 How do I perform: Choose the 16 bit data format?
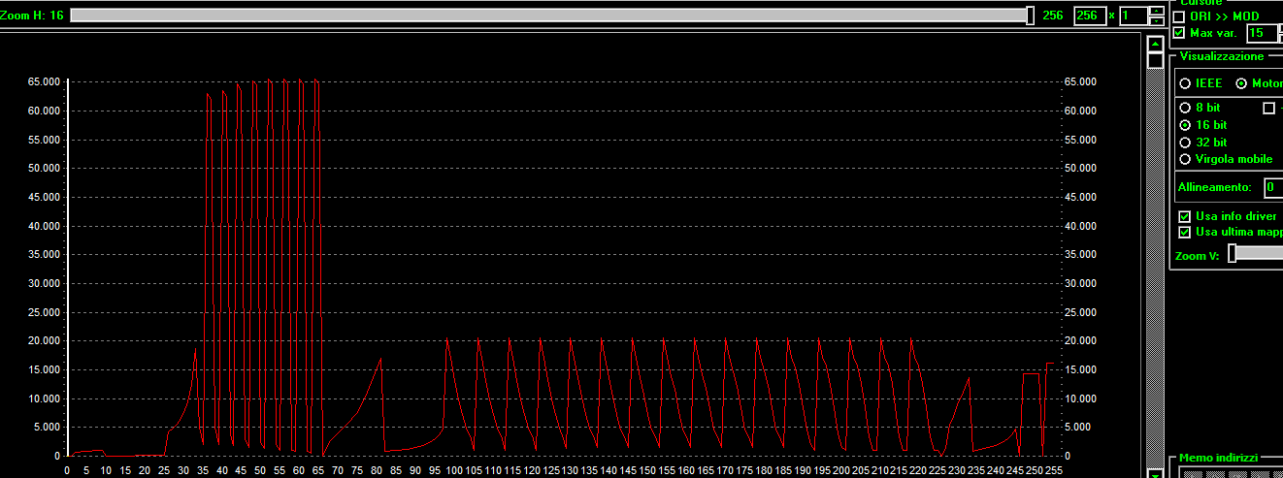1185,125
